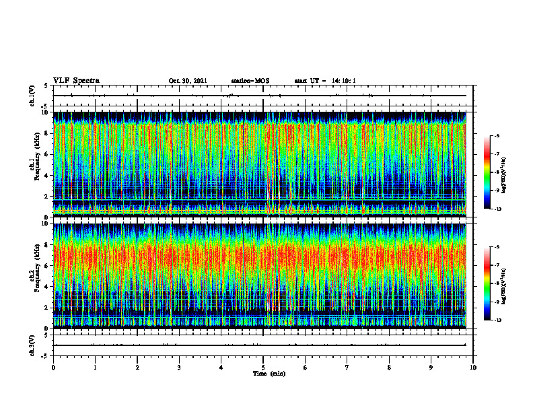This screenshot has height=412, width=533.
Task: Click the ch.1(V) waveform axis label
Action: 32,96
